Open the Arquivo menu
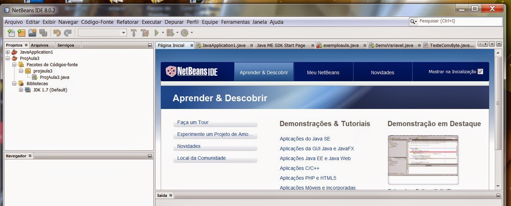The height and width of the screenshot is (206, 511). (14, 22)
